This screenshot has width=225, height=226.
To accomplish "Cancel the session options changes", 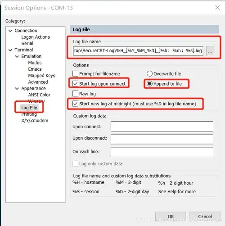I will (x=205, y=217).
